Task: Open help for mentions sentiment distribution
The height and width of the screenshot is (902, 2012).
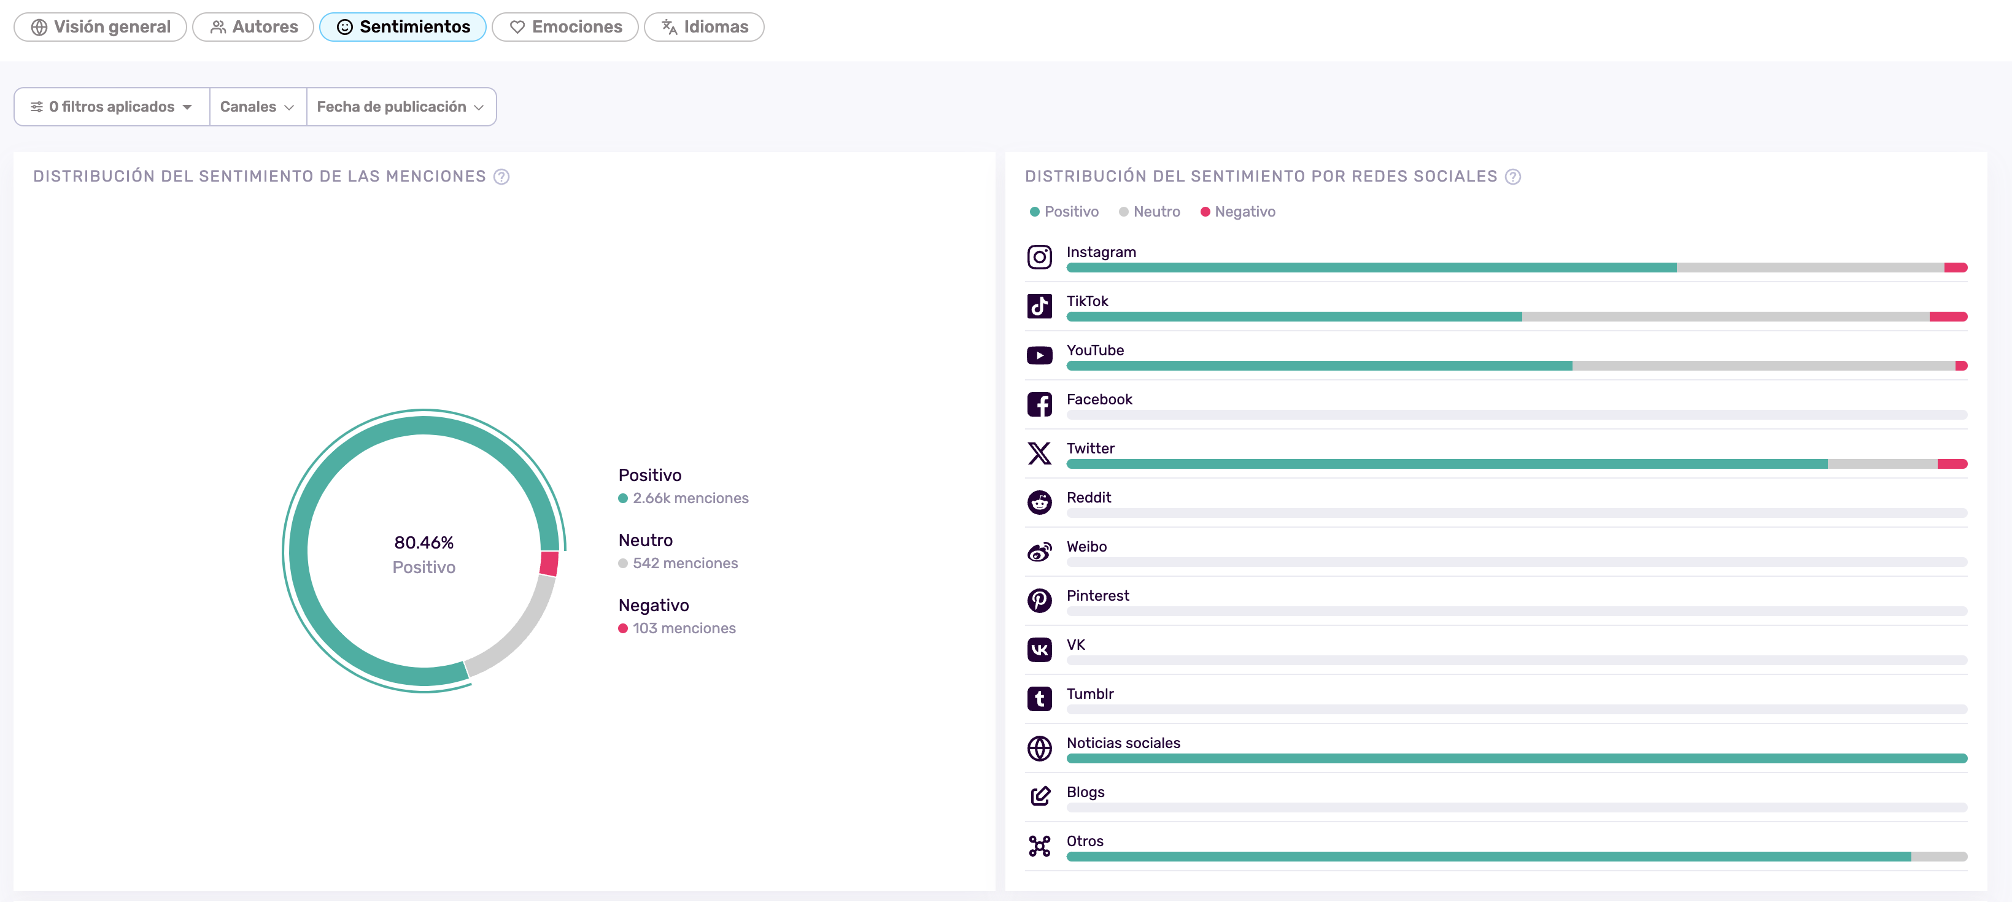Action: (x=501, y=177)
